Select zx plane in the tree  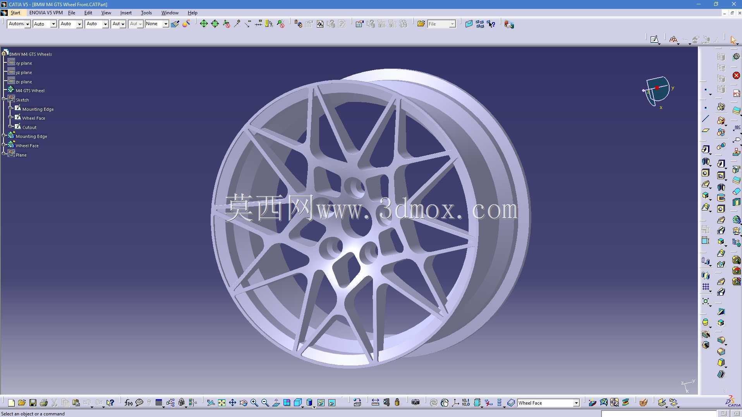24,82
